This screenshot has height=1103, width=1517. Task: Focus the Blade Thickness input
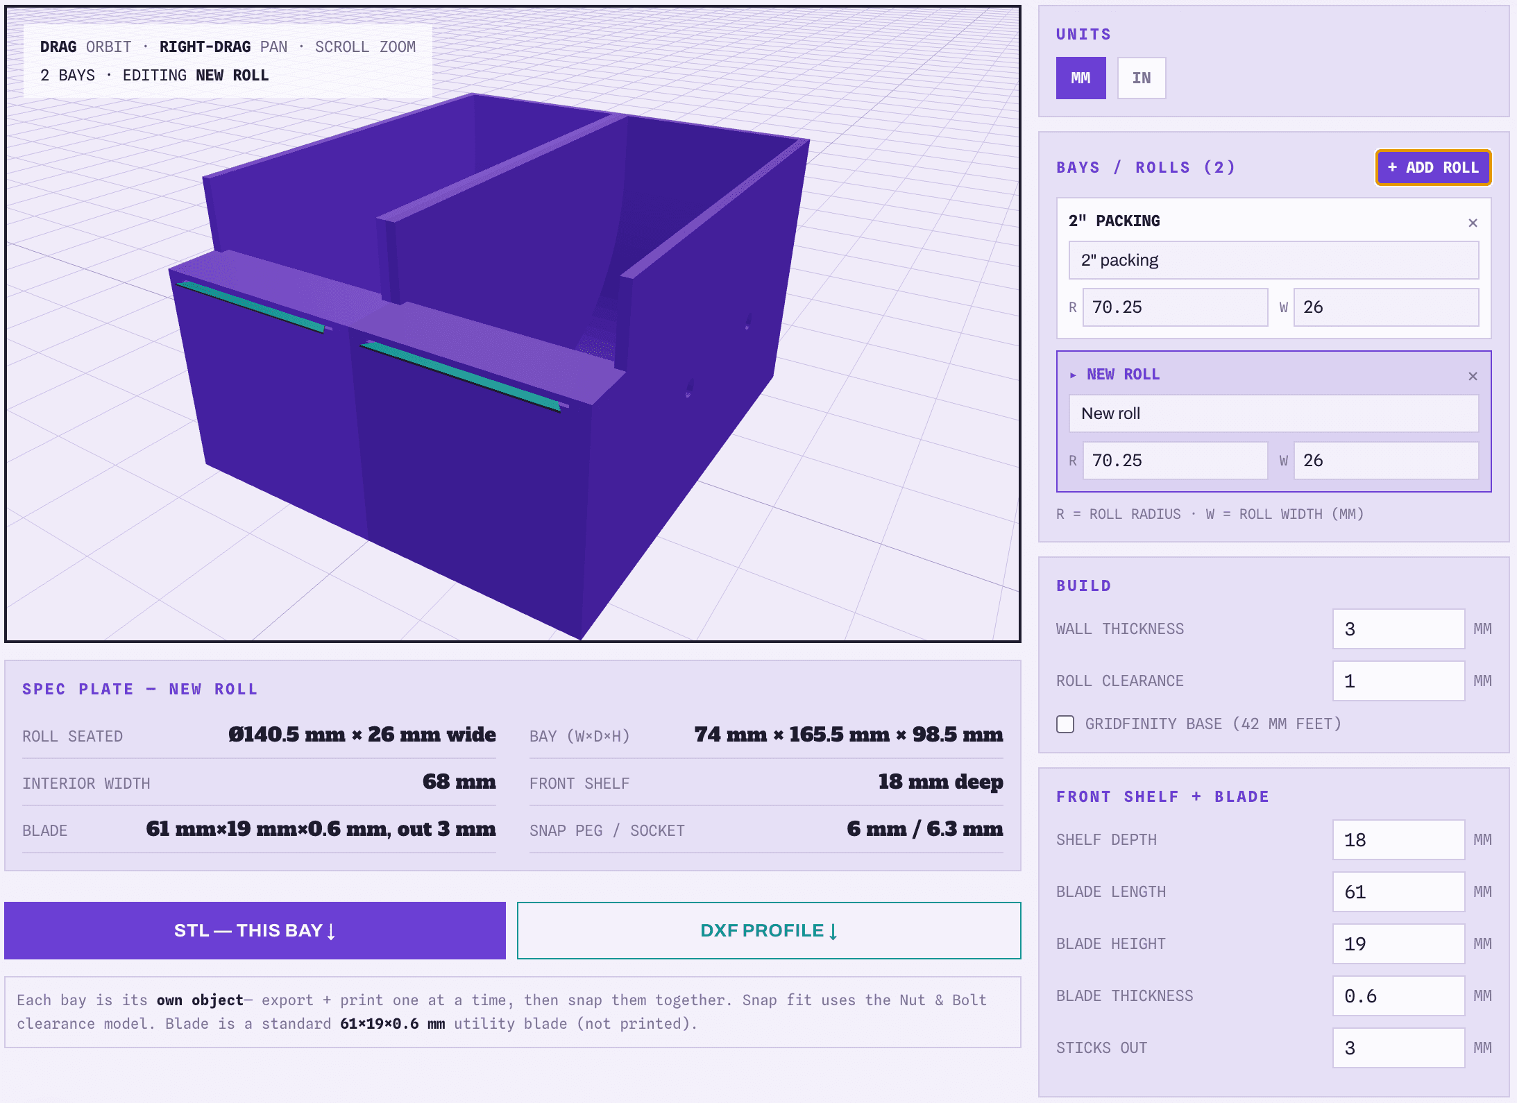tap(1398, 996)
